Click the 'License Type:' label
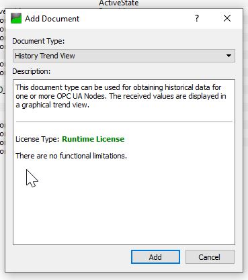Image resolution: width=248 pixels, height=280 pixels. coord(38,139)
